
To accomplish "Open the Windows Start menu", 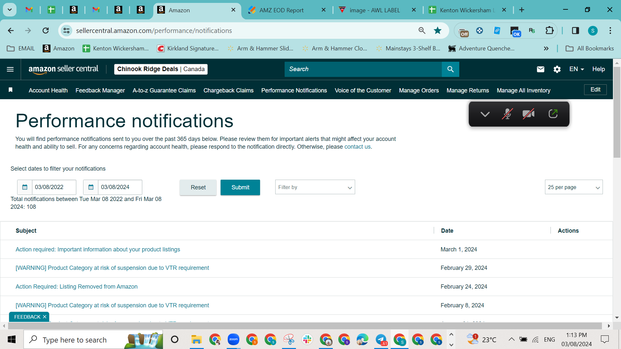I will click(x=12, y=340).
